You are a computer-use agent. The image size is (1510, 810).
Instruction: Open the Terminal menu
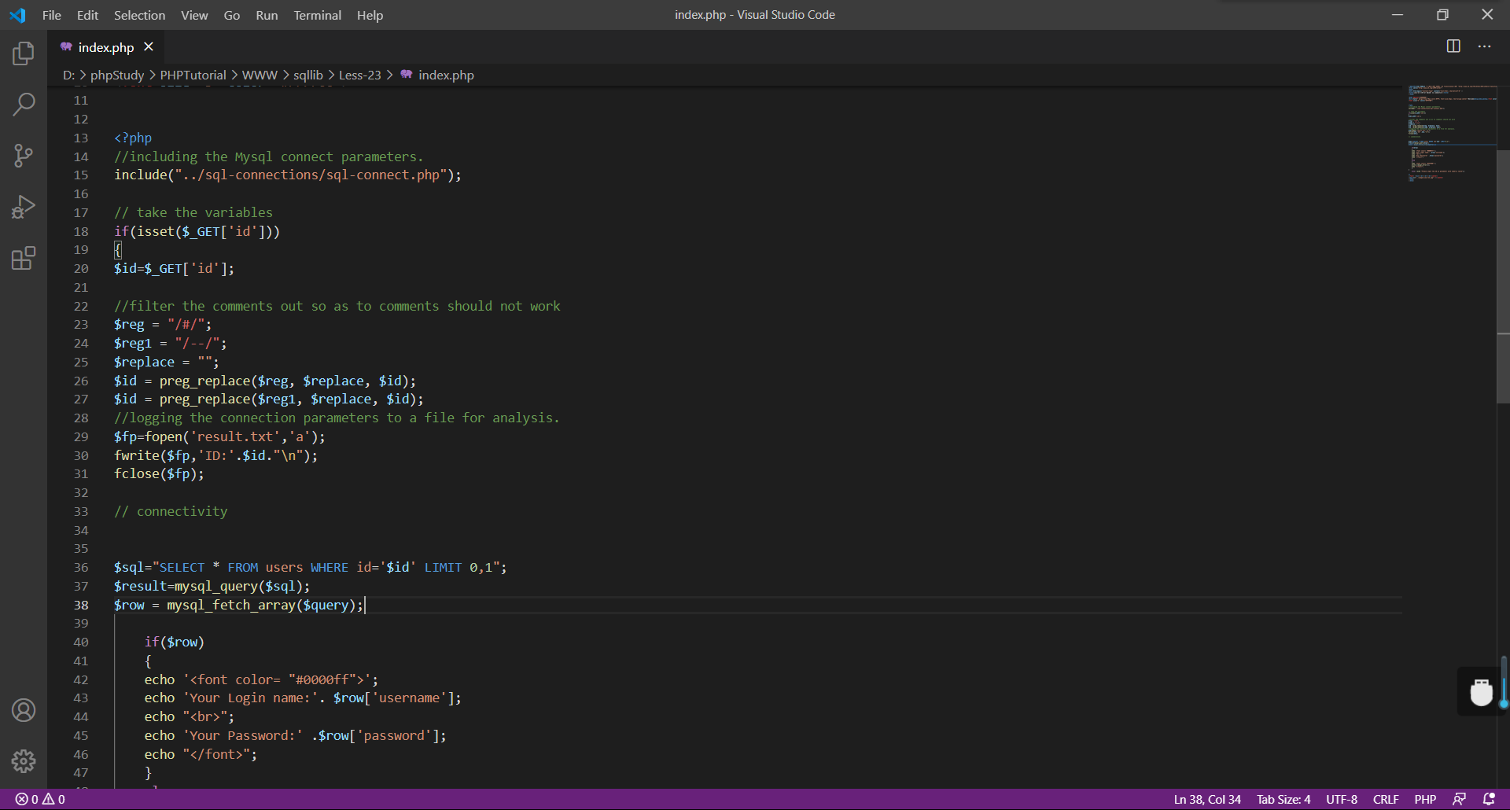(x=317, y=15)
